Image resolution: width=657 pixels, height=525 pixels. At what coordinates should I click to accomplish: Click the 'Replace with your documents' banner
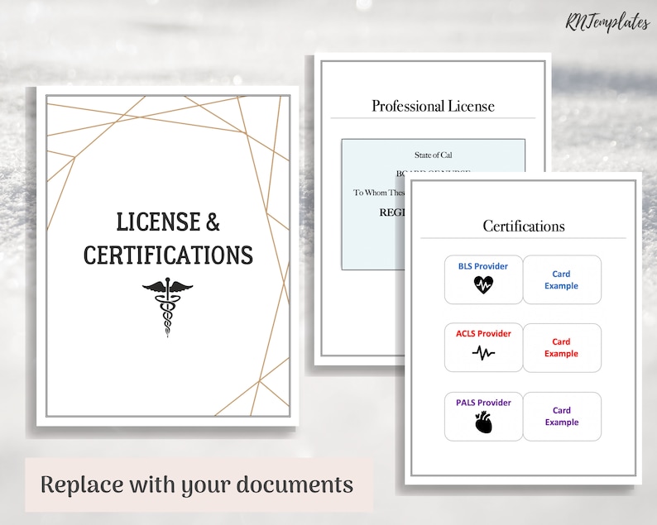pos(199,484)
